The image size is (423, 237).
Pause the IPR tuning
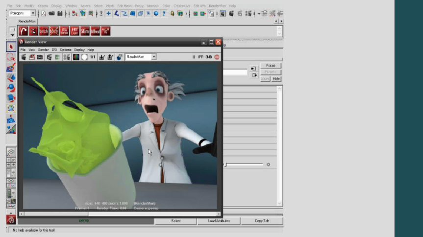click(x=194, y=57)
